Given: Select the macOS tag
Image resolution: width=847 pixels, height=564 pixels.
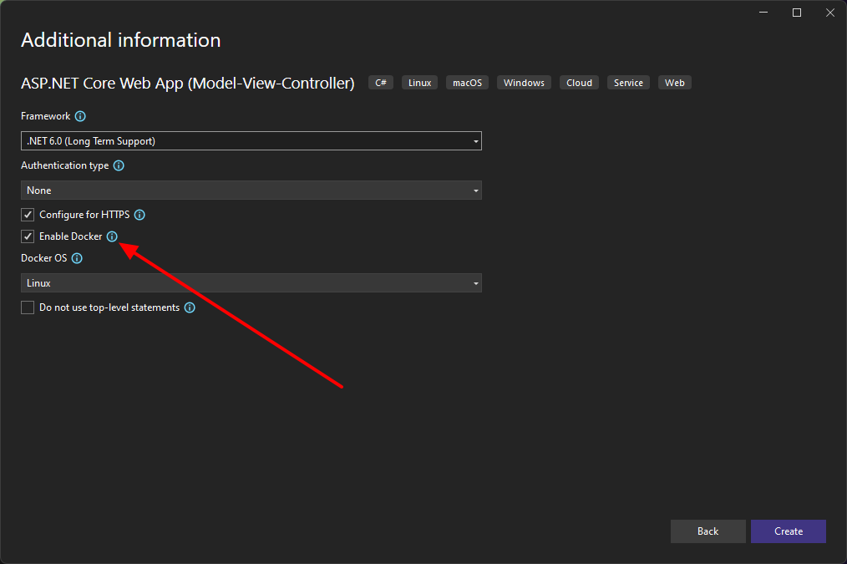Looking at the screenshot, I should [x=467, y=83].
